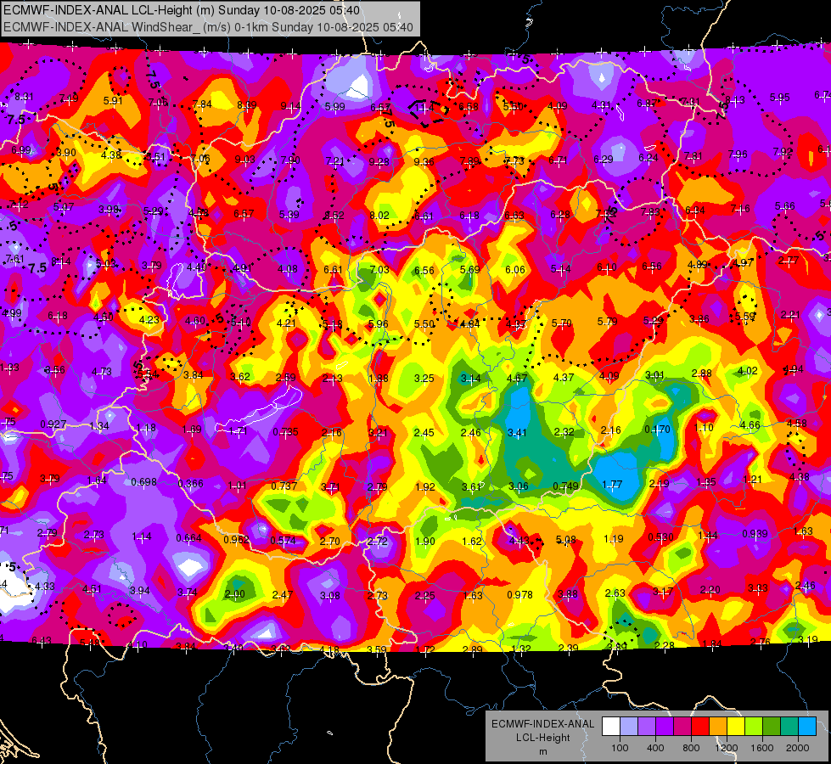Select the LCL-Height title line in header

182,10
